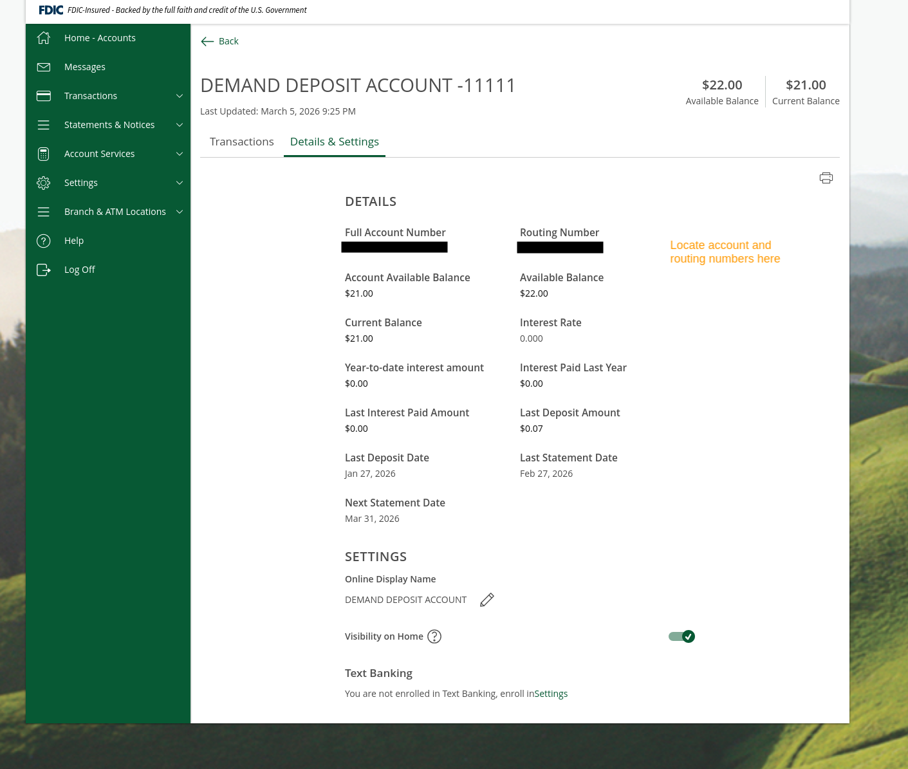Click the Messages envelope icon
Image resolution: width=908 pixels, height=769 pixels.
tap(44, 67)
